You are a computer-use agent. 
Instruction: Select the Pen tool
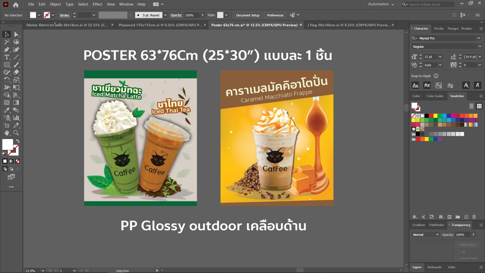coord(7,49)
